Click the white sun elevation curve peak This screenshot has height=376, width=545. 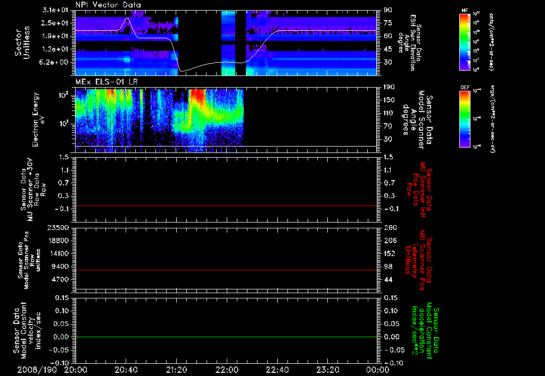coord(127,19)
